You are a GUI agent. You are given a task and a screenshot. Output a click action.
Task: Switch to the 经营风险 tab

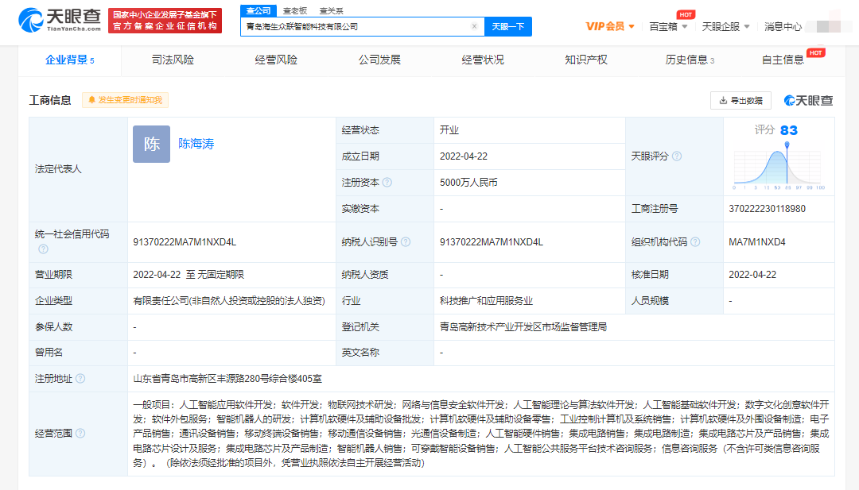(276, 60)
